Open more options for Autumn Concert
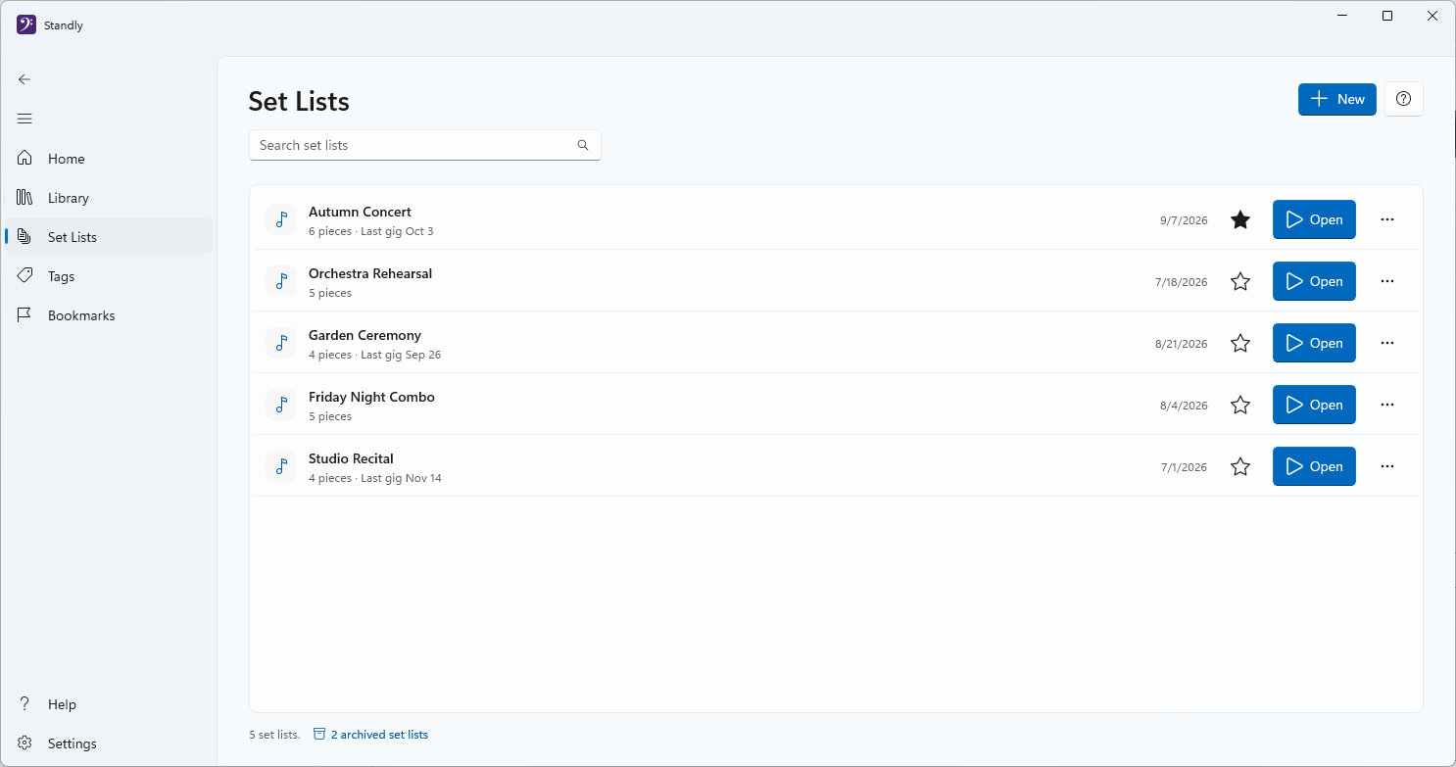The height and width of the screenshot is (767, 1456). pyautogui.click(x=1387, y=219)
